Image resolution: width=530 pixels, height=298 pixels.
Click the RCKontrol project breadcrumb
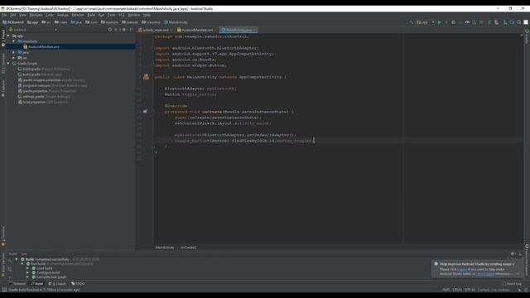[13, 22]
